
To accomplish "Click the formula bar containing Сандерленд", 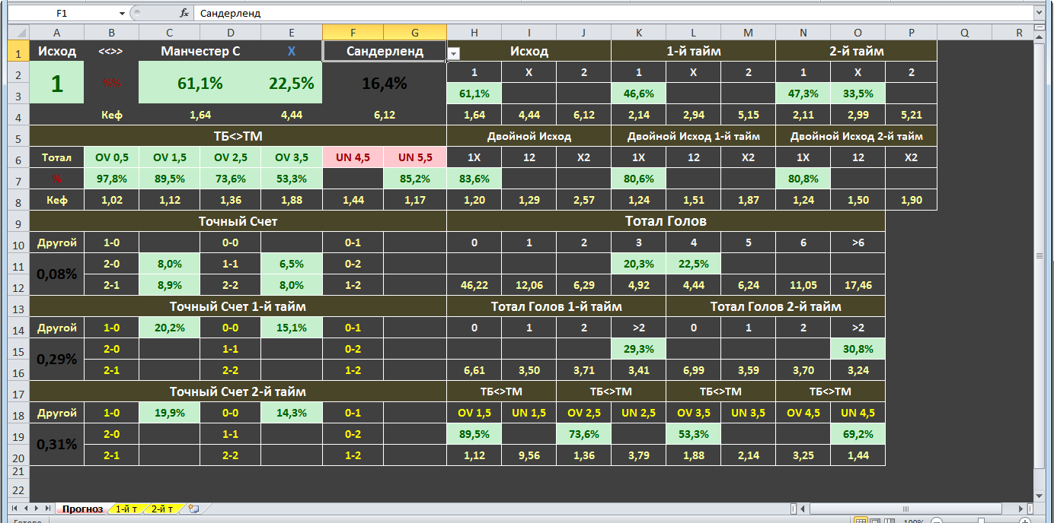I will point(613,14).
